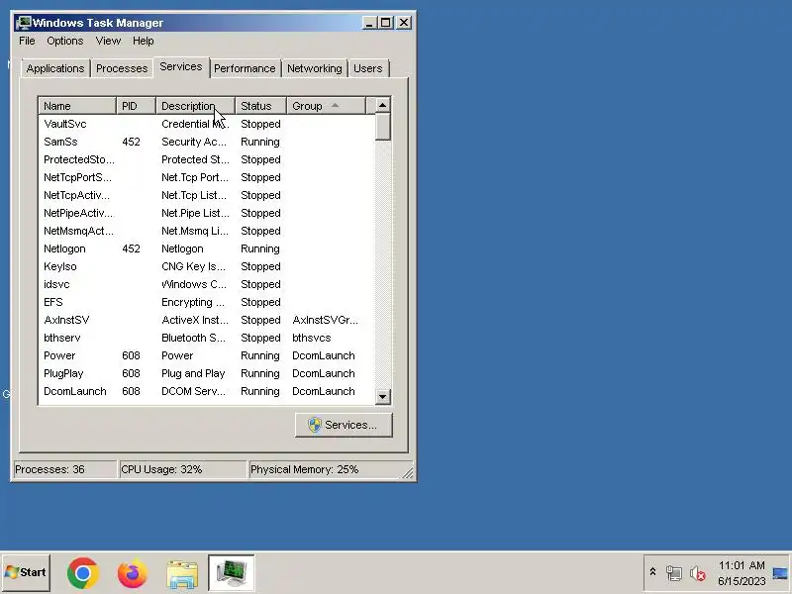Click the scrollbar down arrow
Viewport: 792px width, 594px height.
click(383, 397)
